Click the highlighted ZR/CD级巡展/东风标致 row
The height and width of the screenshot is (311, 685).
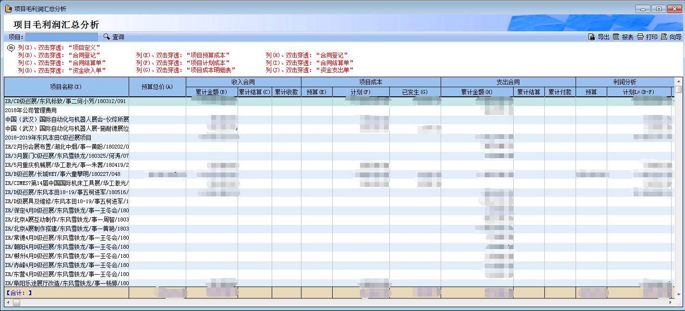coord(65,101)
